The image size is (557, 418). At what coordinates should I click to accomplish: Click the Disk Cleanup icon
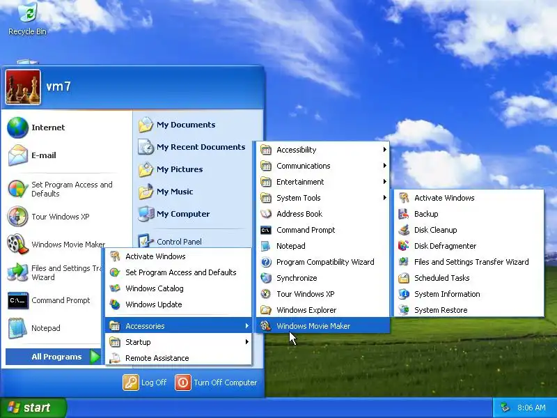click(404, 230)
